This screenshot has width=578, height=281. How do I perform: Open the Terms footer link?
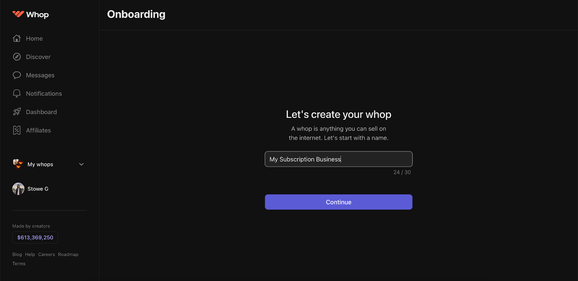pos(19,264)
